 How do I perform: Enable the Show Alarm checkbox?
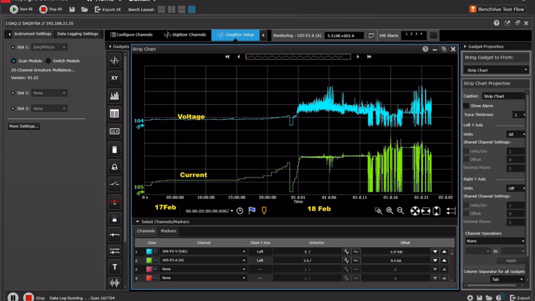pos(466,105)
